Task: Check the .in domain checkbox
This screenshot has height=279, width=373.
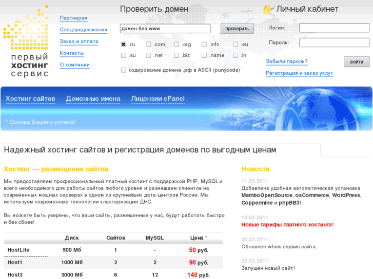Action: click(x=235, y=55)
